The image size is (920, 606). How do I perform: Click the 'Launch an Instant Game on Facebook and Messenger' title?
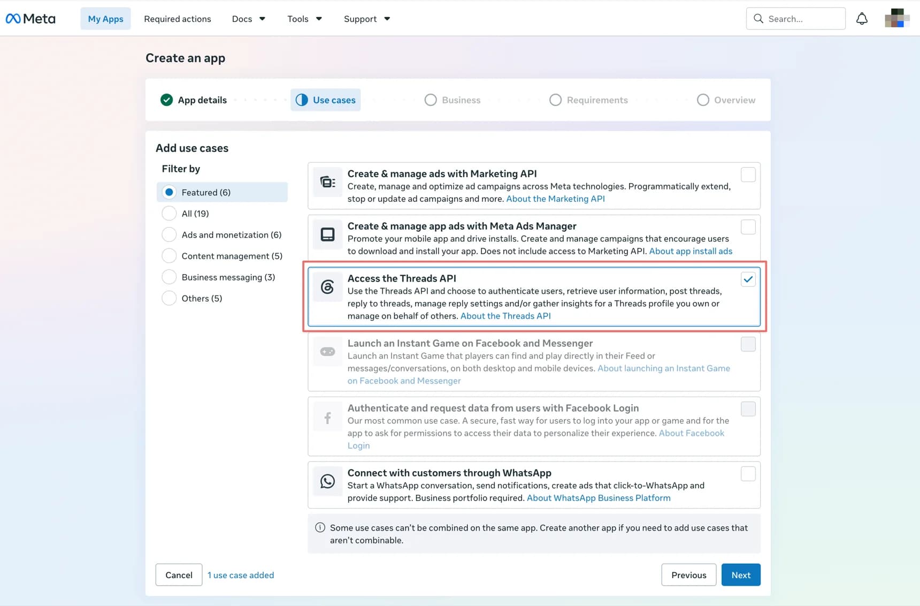coord(470,343)
